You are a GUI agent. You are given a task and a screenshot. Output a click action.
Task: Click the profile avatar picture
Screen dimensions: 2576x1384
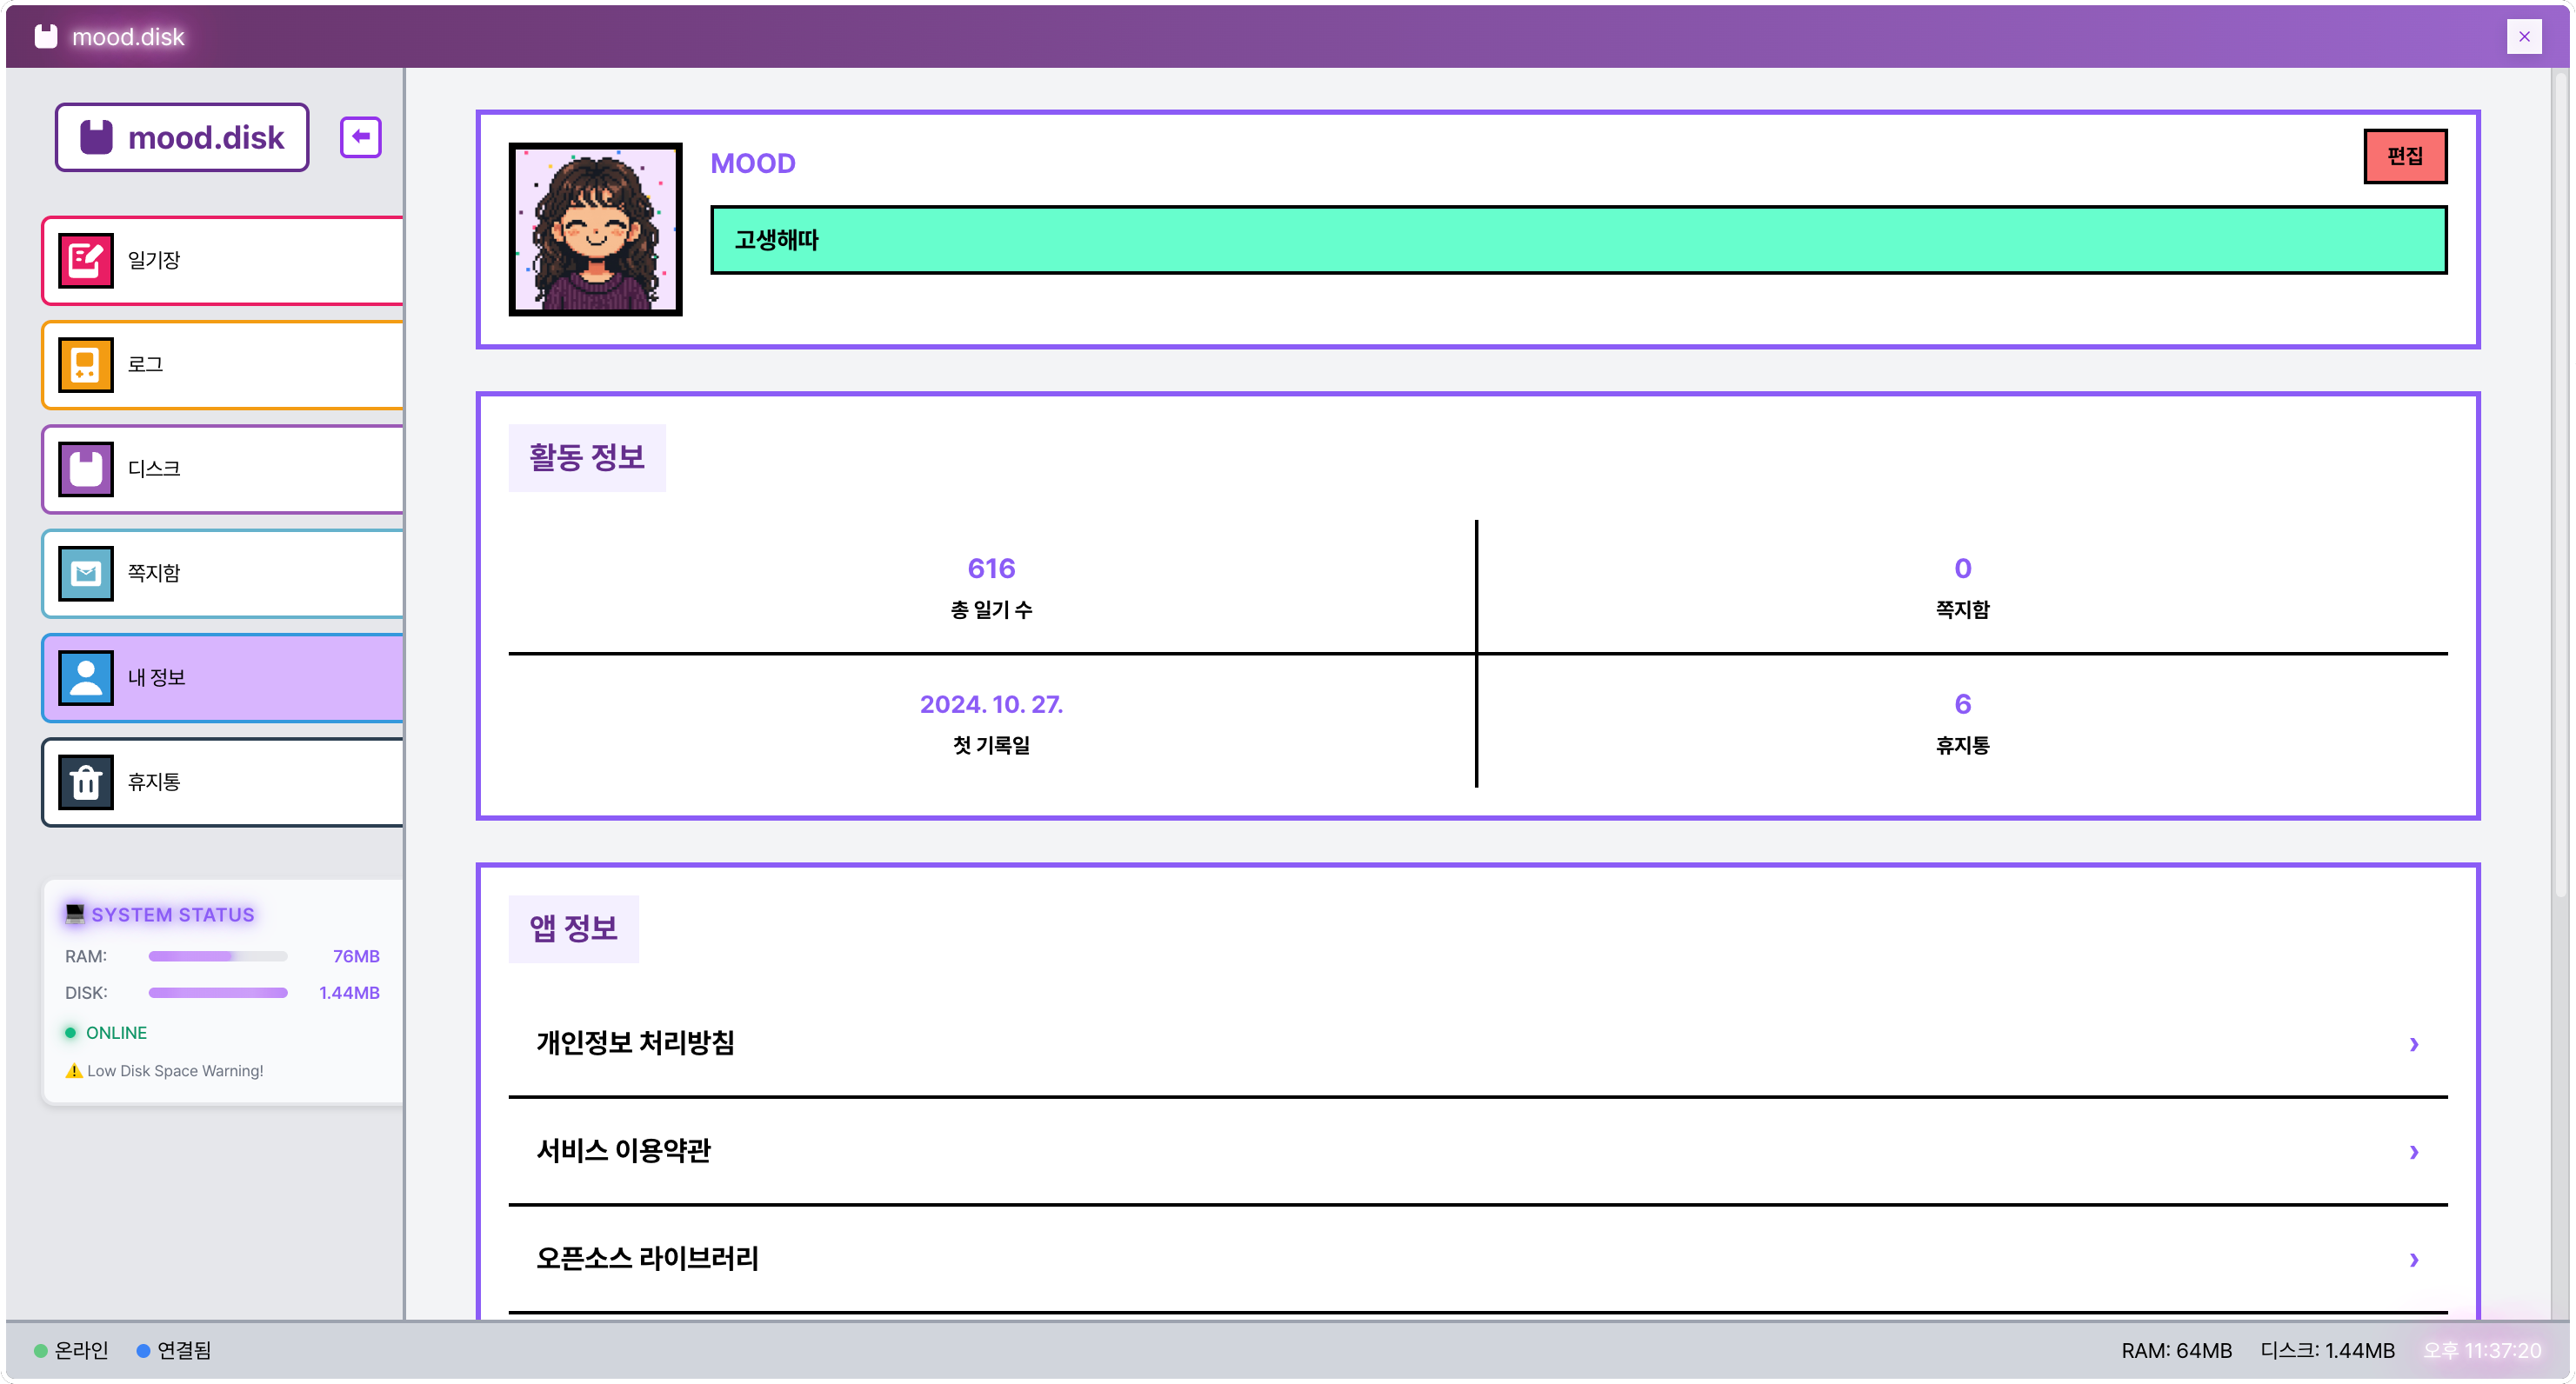(595, 229)
